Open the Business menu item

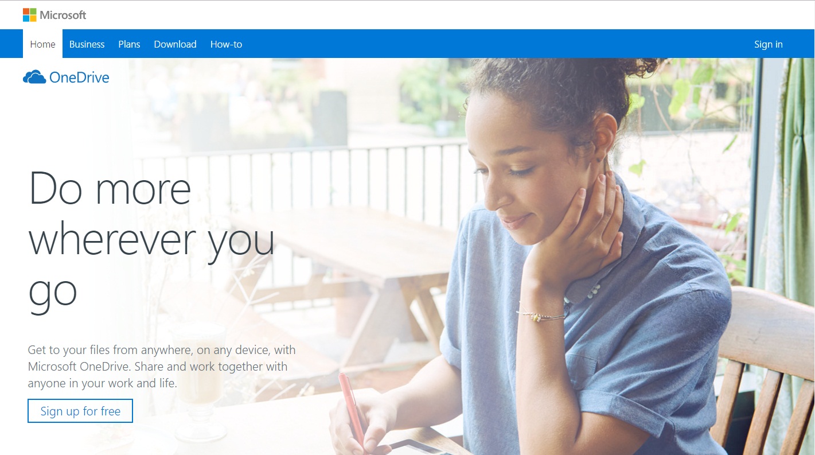(x=87, y=44)
